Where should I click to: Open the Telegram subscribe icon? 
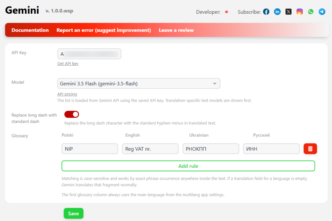click(322, 12)
